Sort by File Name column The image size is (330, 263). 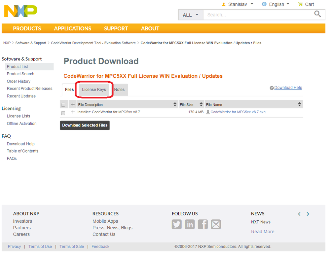300,104
